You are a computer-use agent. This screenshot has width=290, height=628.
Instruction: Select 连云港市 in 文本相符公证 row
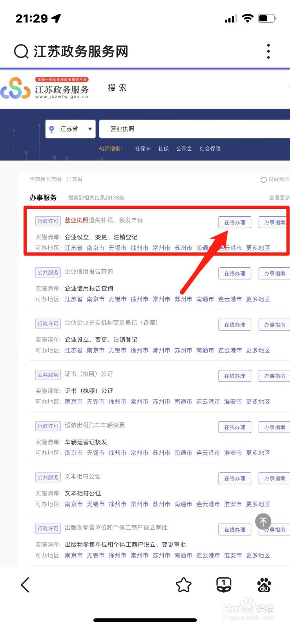click(208, 504)
